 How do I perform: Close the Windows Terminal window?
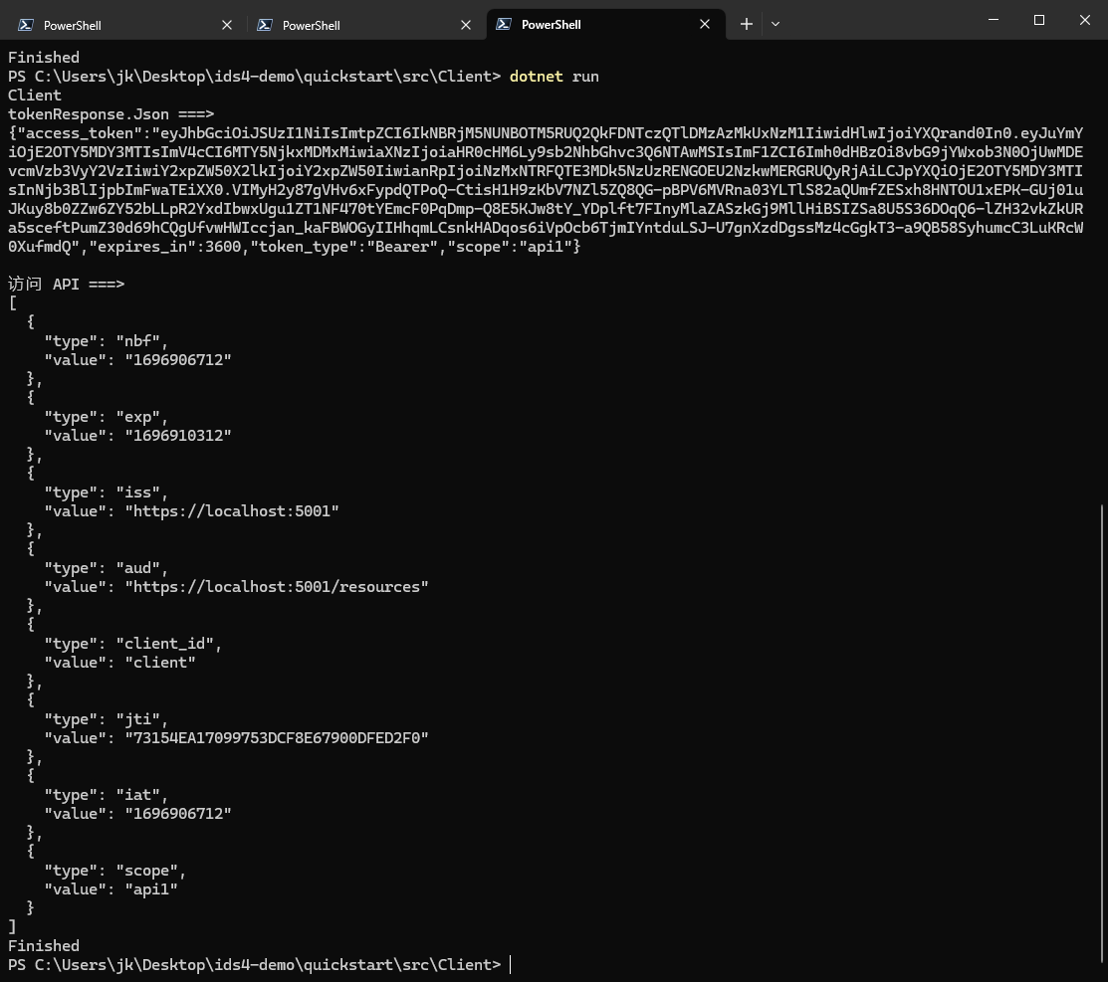tap(1085, 20)
